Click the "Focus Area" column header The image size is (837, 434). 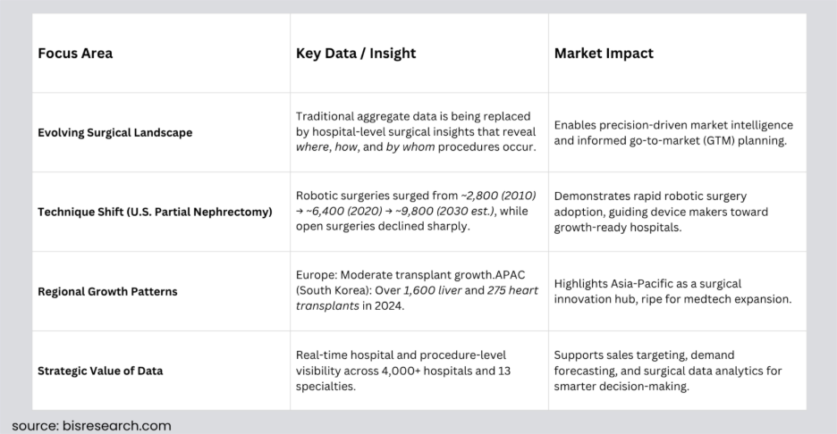click(x=75, y=54)
